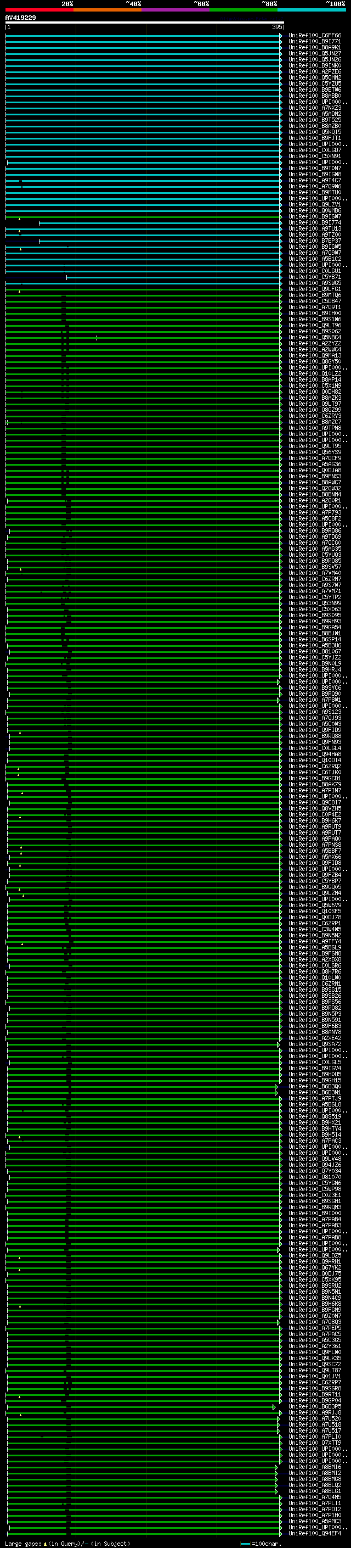Select the UniRef100_B9ETW6 label

pos(314,90)
